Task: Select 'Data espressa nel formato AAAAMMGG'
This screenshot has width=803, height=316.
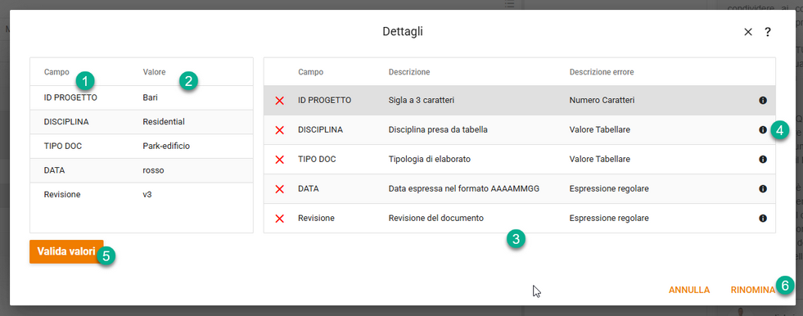Action: (x=464, y=189)
